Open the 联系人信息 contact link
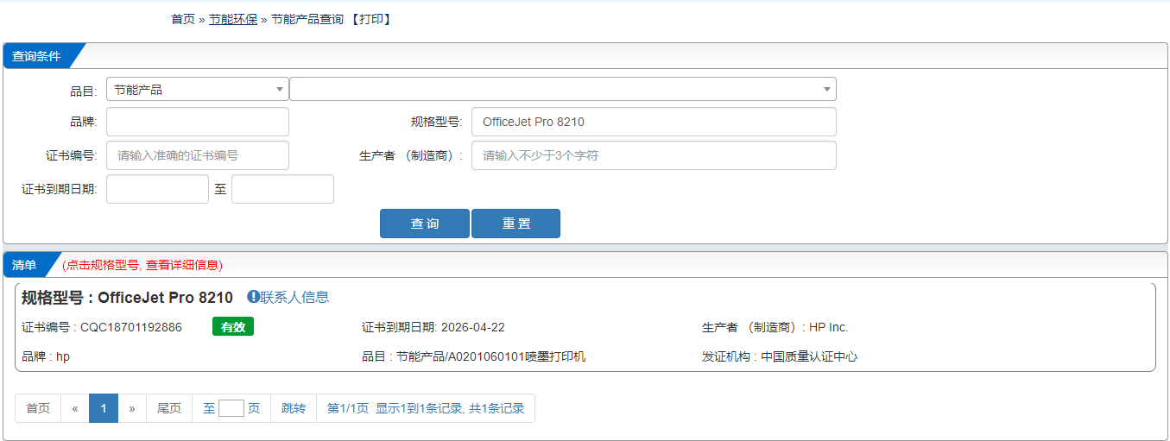 point(294,297)
